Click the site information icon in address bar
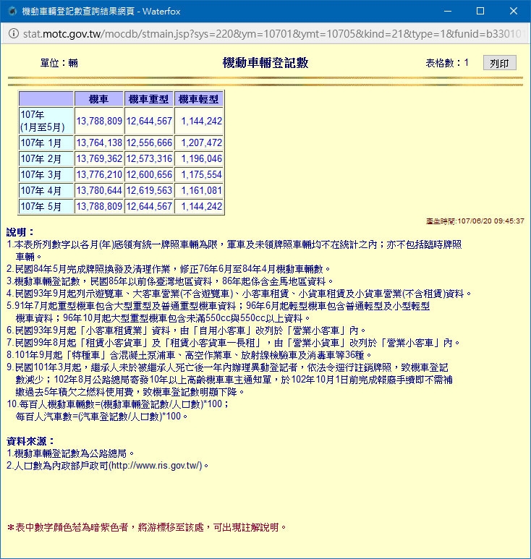 [14, 34]
